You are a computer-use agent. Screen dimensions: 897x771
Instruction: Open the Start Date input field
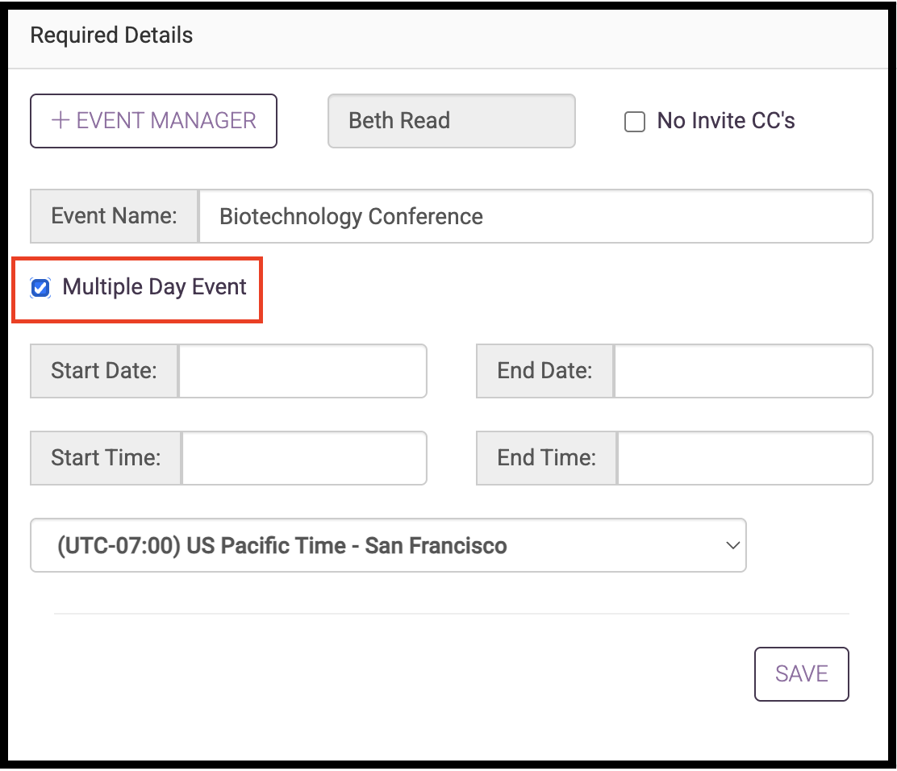click(x=302, y=371)
